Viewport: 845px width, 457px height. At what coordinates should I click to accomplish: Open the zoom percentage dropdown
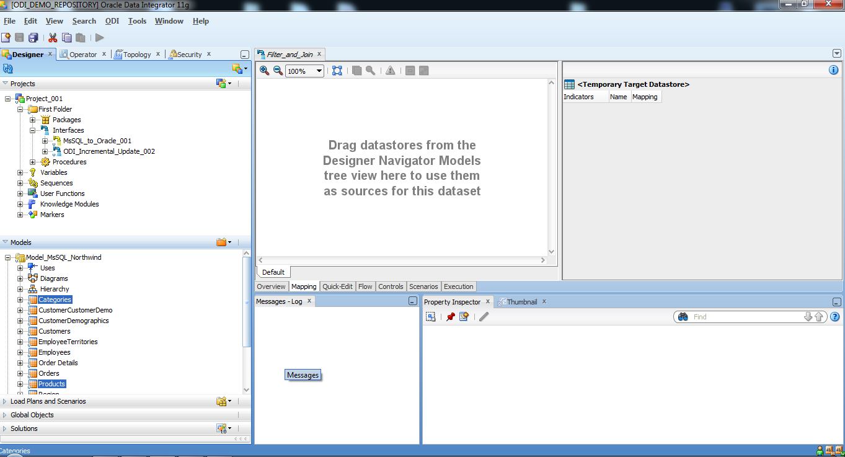pos(320,71)
